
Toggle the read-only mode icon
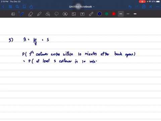coord(13,14)
